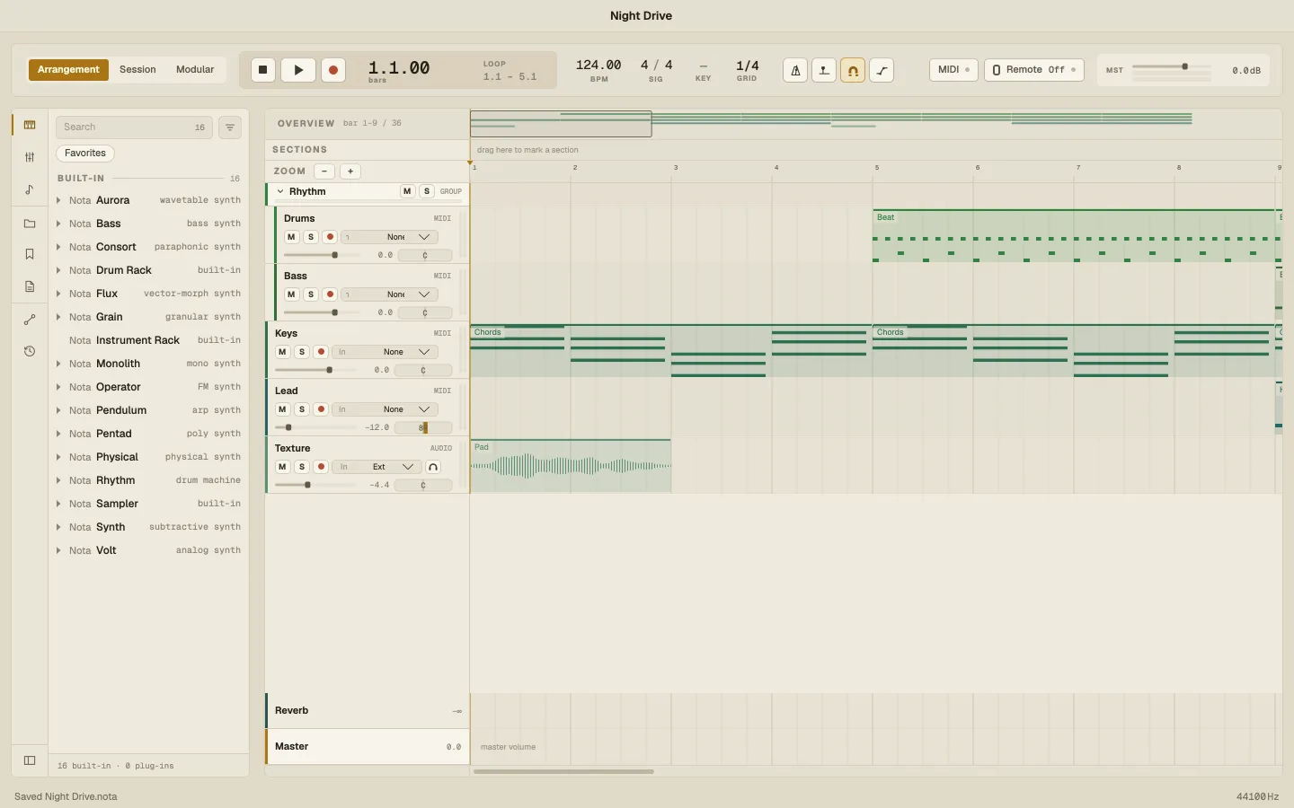Click the zoom in plus button
The image size is (1294, 808).
pos(350,171)
